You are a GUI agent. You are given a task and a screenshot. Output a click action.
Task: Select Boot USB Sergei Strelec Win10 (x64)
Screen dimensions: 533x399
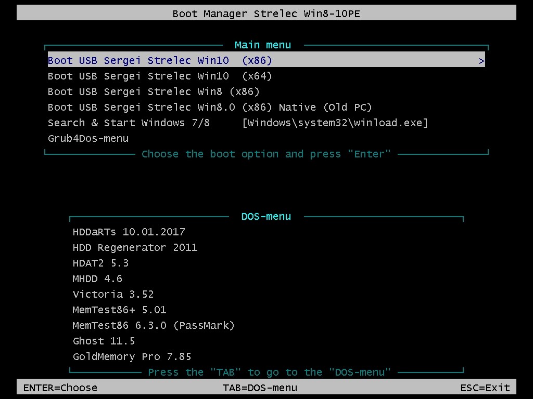point(160,76)
